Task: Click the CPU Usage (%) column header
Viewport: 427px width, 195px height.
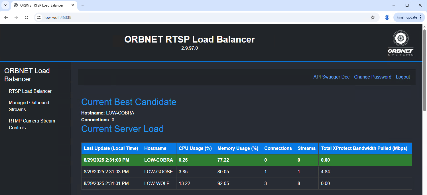Action: 195,148
